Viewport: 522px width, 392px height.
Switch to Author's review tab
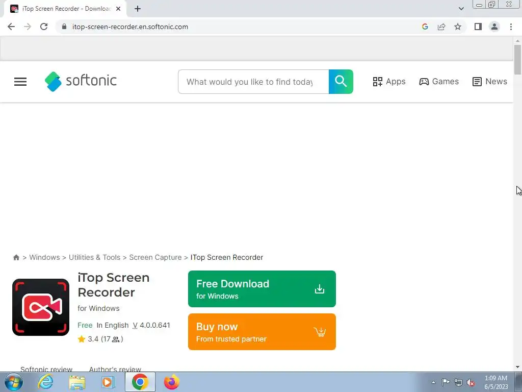[x=115, y=369]
